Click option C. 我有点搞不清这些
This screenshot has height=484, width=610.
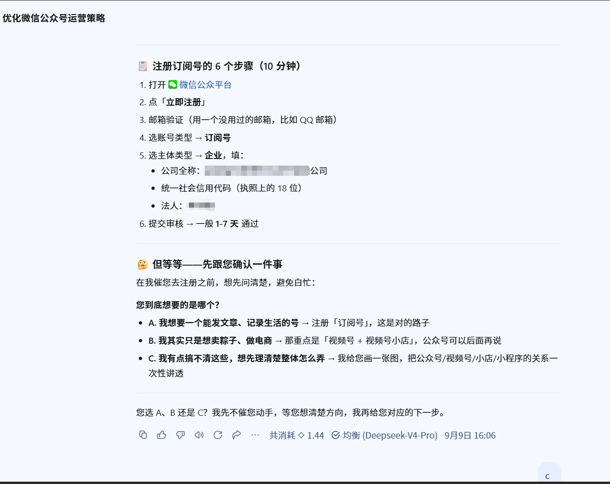point(237,358)
